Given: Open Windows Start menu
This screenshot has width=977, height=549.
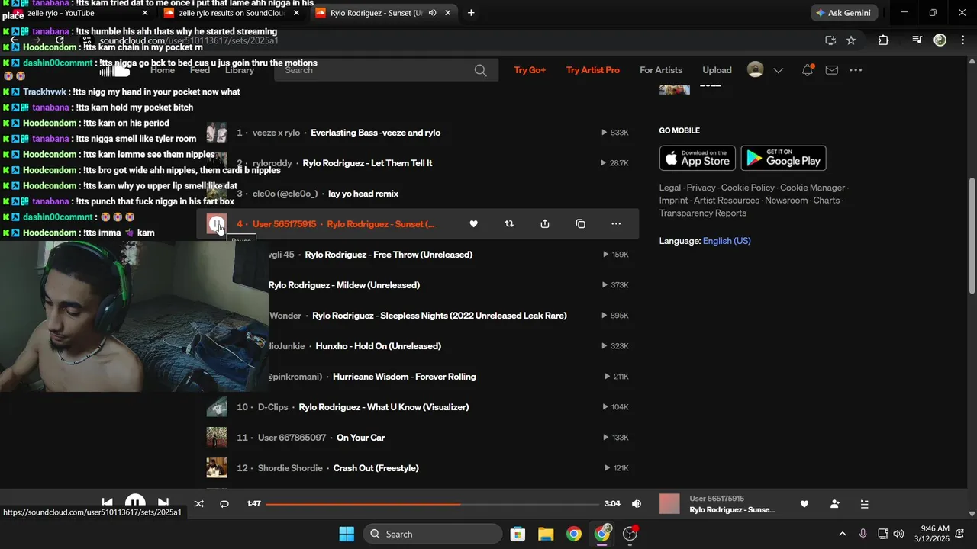Looking at the screenshot, I should click(x=346, y=534).
